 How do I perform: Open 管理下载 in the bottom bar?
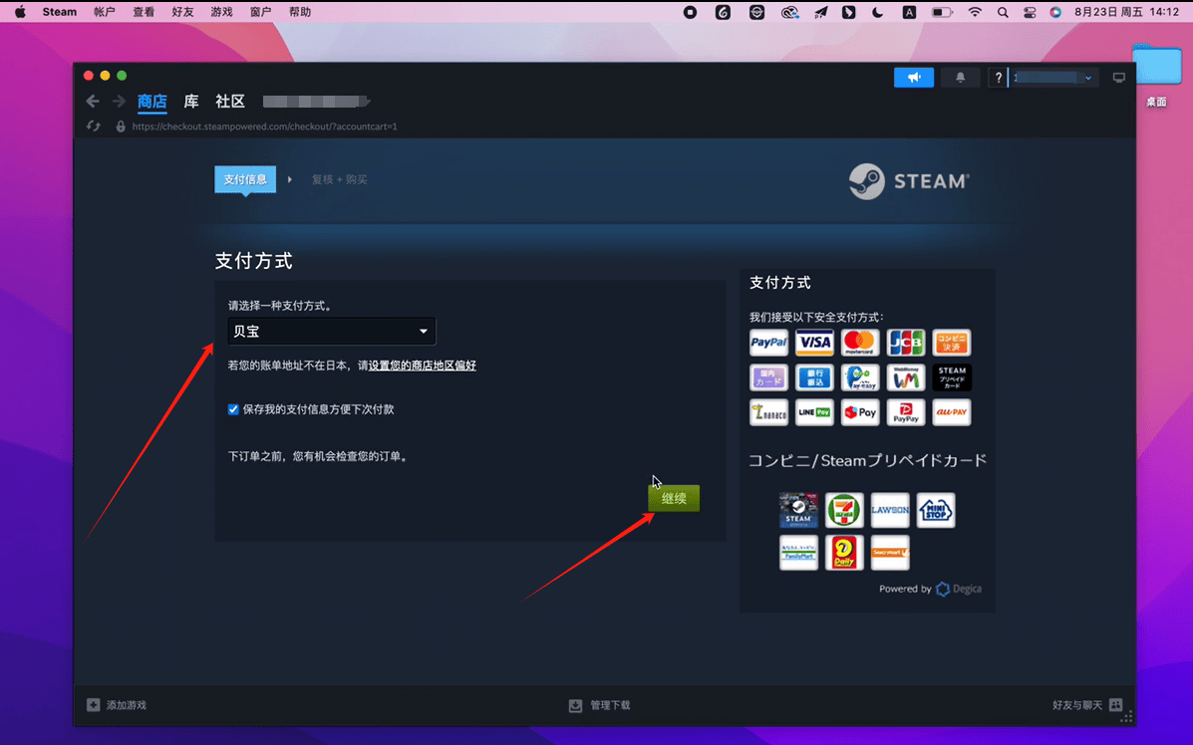600,705
